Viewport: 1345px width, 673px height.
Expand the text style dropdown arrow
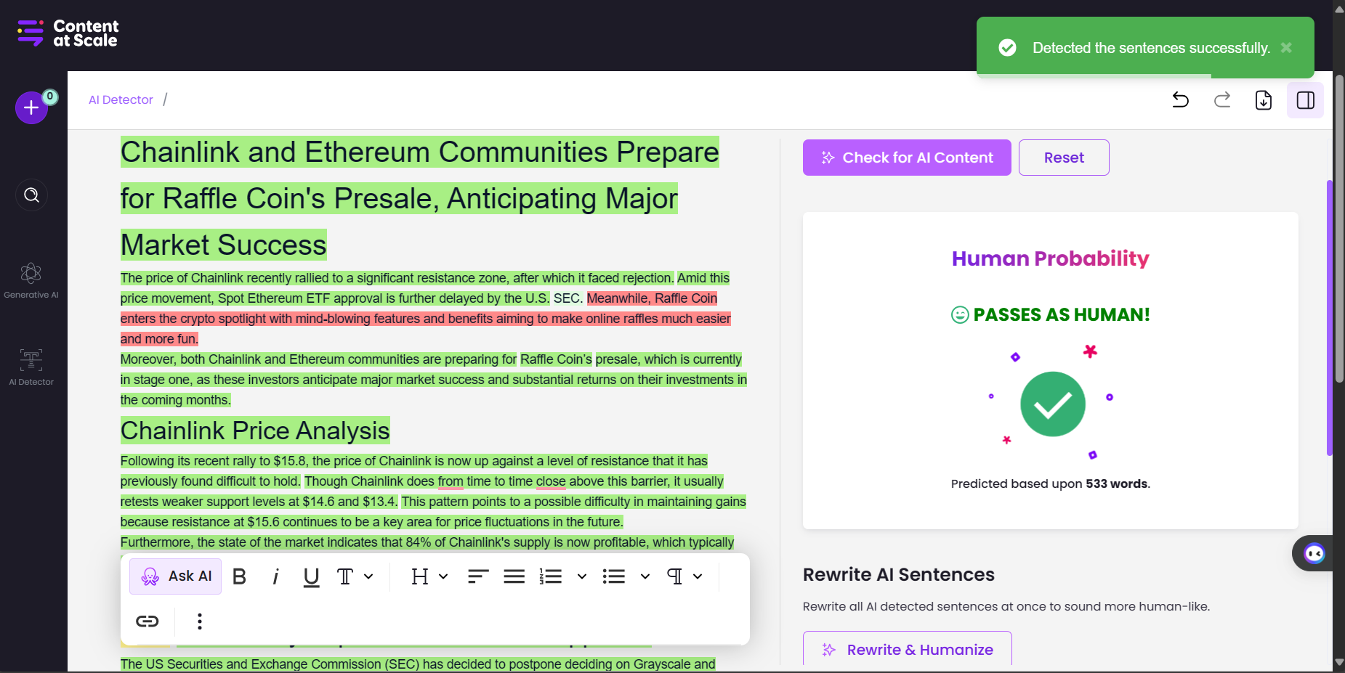(x=368, y=576)
